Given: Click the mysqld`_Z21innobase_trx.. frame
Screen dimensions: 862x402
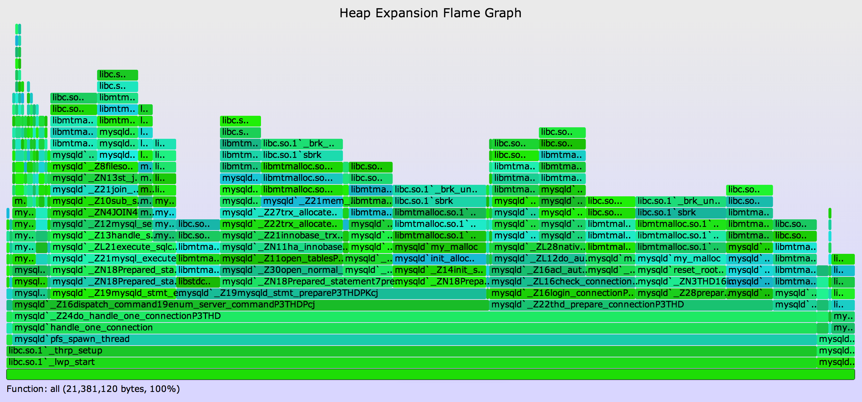Looking at the screenshot, I should 281,236.
